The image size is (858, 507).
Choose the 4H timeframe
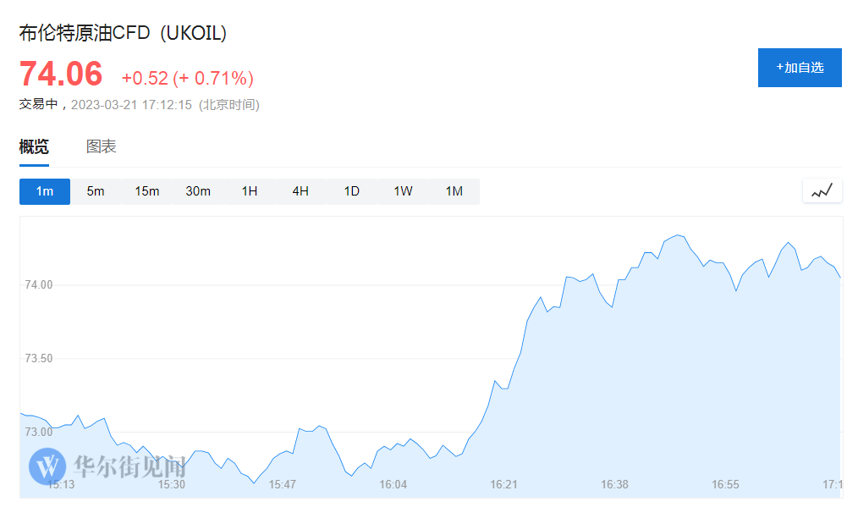click(300, 191)
